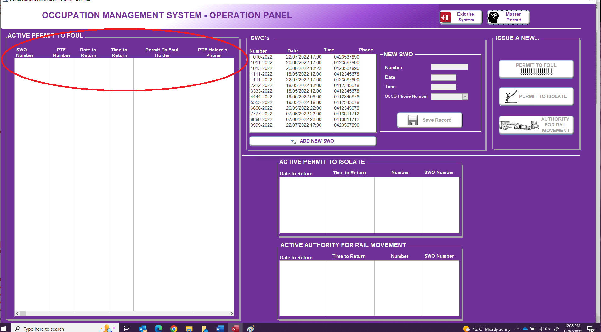This screenshot has width=601, height=332.
Task: Open Google Chrome from the taskbar
Action: click(173, 329)
